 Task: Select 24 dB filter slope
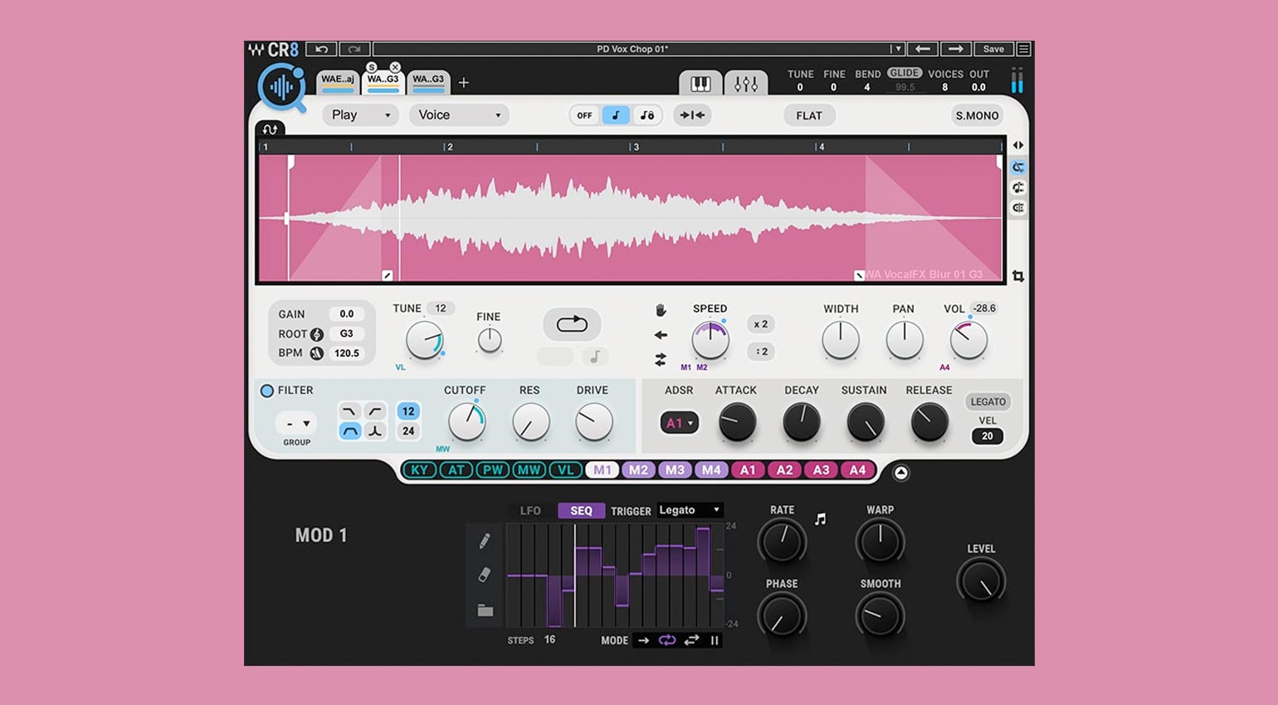click(x=408, y=431)
